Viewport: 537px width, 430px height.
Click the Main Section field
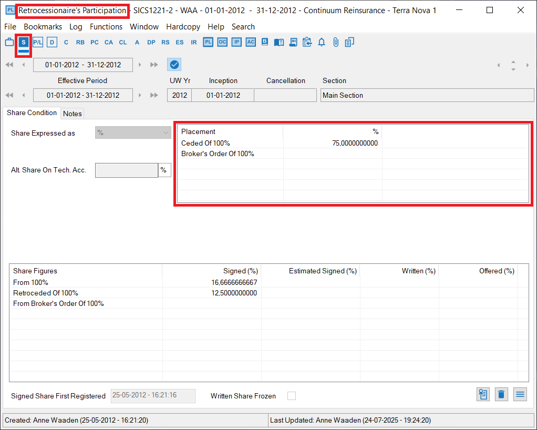[x=427, y=95]
